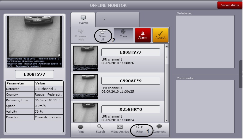Screen dimensions: 243x139
Task: Click timestamp 06.09.2010 11:30:25 in list
Action: 118,91
